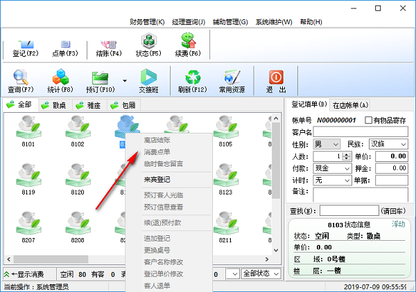Click the 单价 price input field
416x292 pixels.
pos(392,156)
